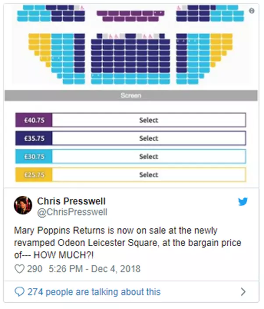Click the yellow £25.75 price swatch
This screenshot has width=264, height=309.
34,175
